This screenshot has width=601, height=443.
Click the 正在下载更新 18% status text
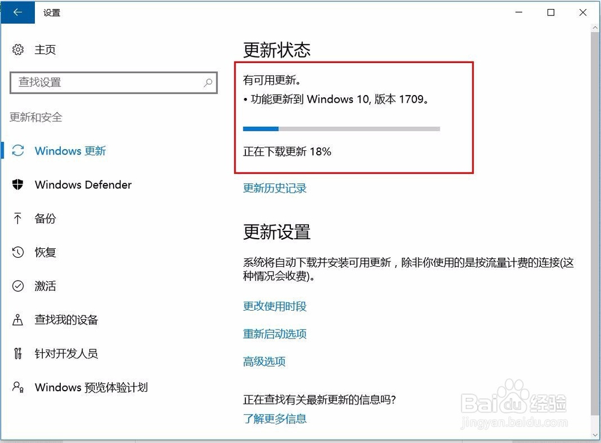(x=287, y=151)
